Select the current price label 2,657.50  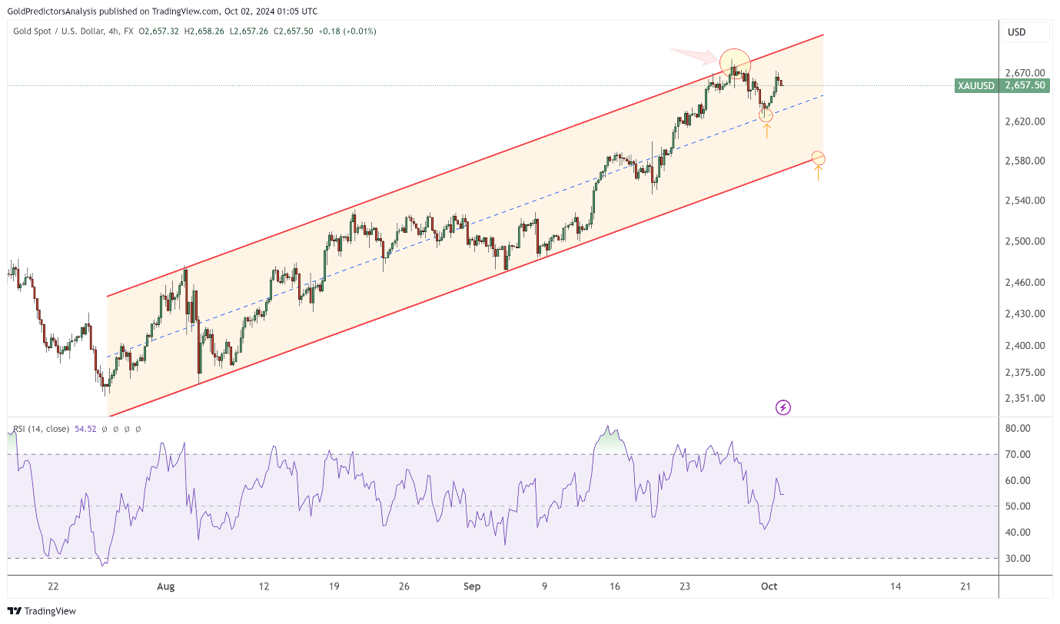coord(1025,85)
